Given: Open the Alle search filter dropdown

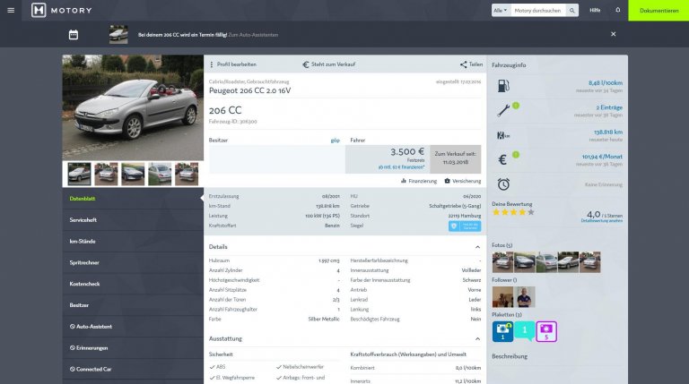Looking at the screenshot, I should point(501,11).
